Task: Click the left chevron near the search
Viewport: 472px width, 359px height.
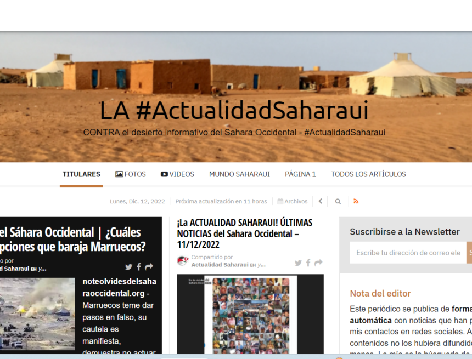Action: pos(320,201)
